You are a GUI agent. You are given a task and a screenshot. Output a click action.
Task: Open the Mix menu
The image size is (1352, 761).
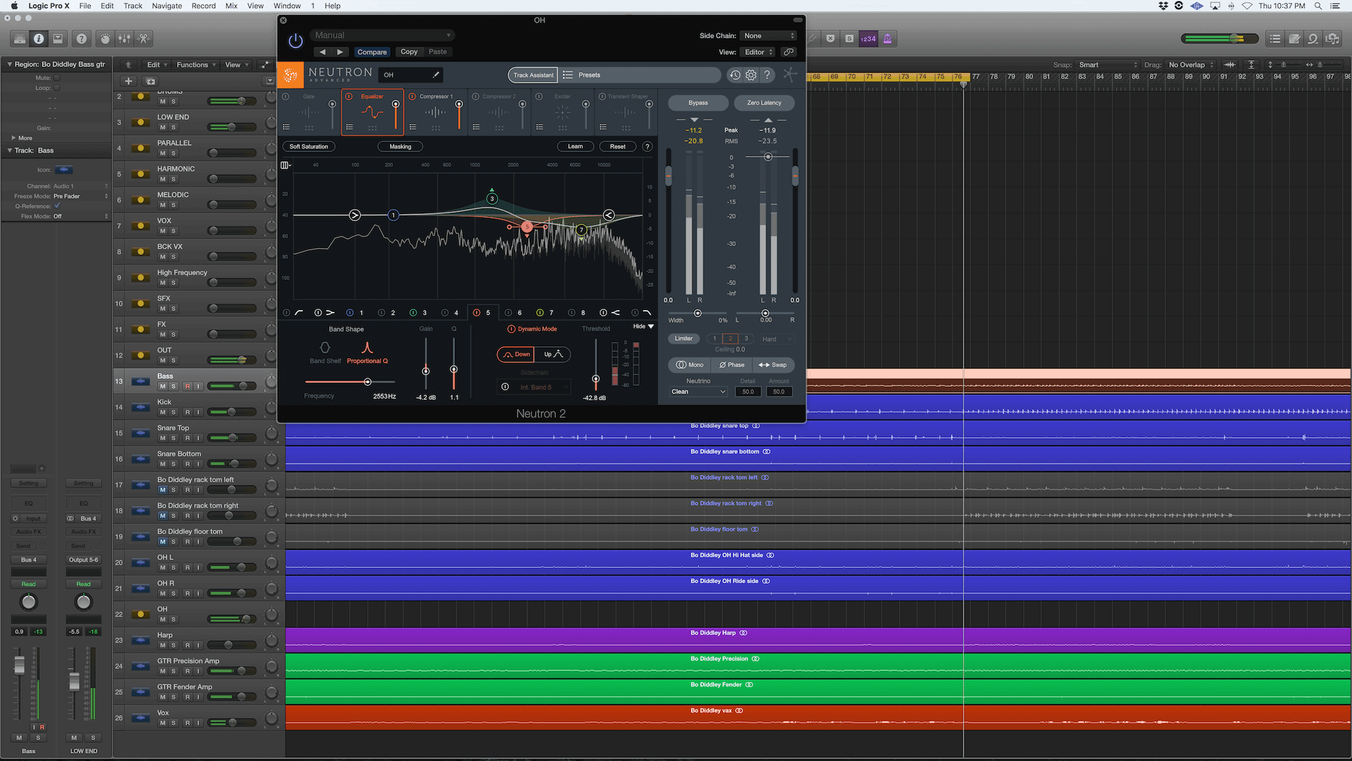click(x=231, y=6)
